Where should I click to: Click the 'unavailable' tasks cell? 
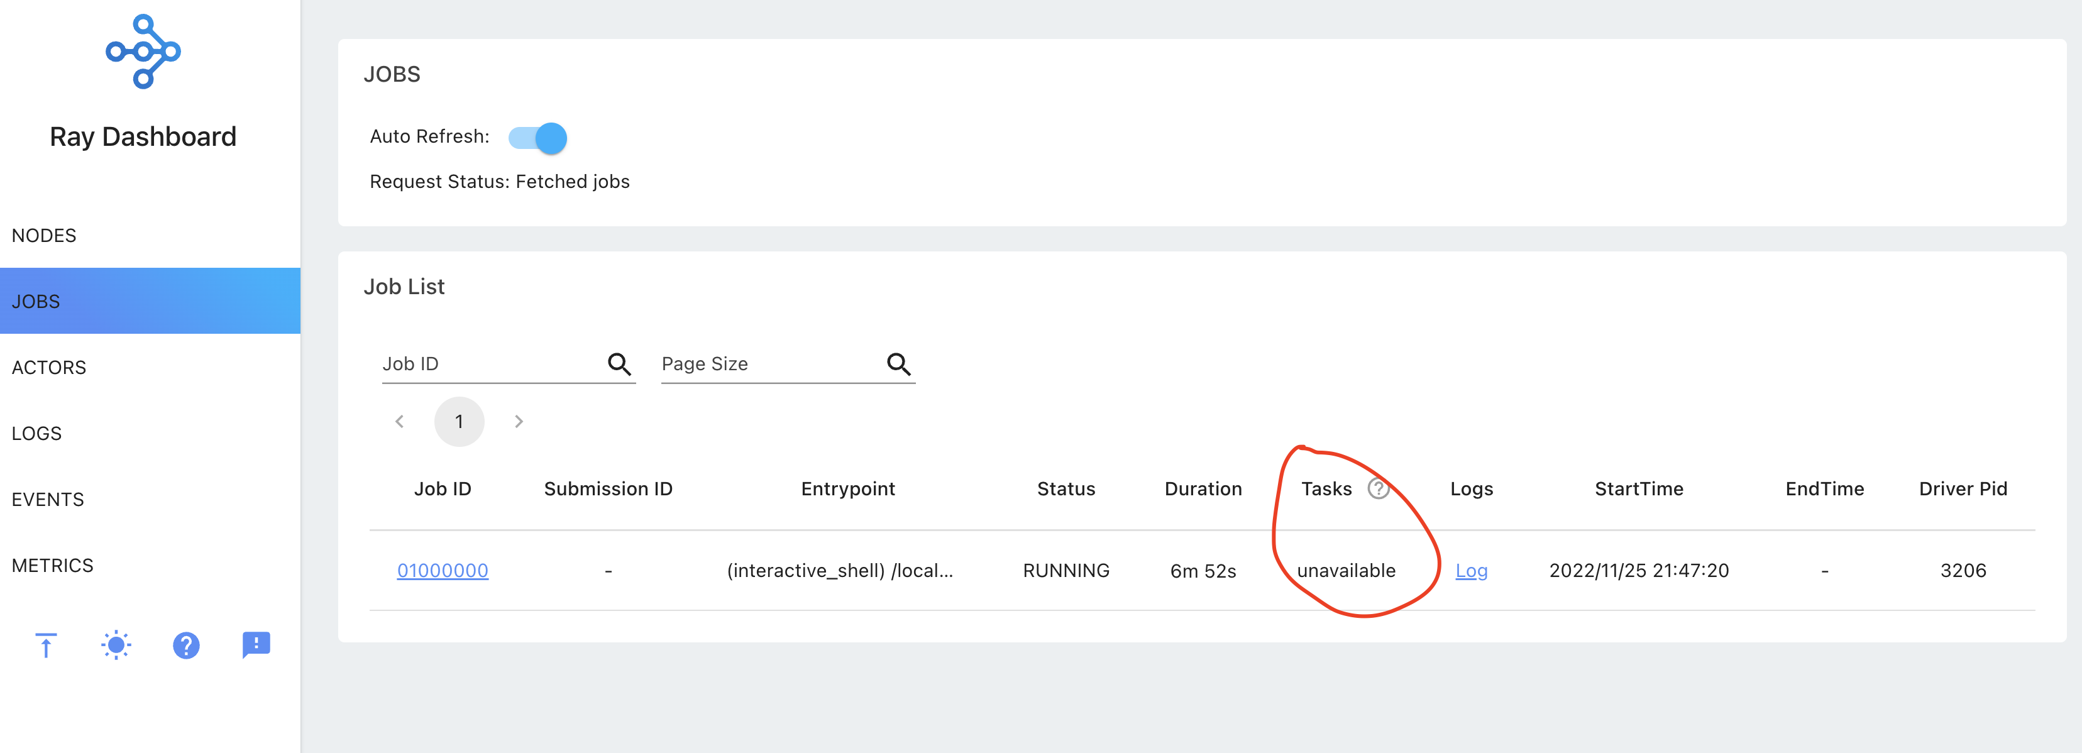tap(1346, 570)
